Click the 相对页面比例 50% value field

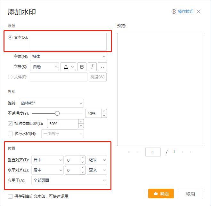pos(63,124)
